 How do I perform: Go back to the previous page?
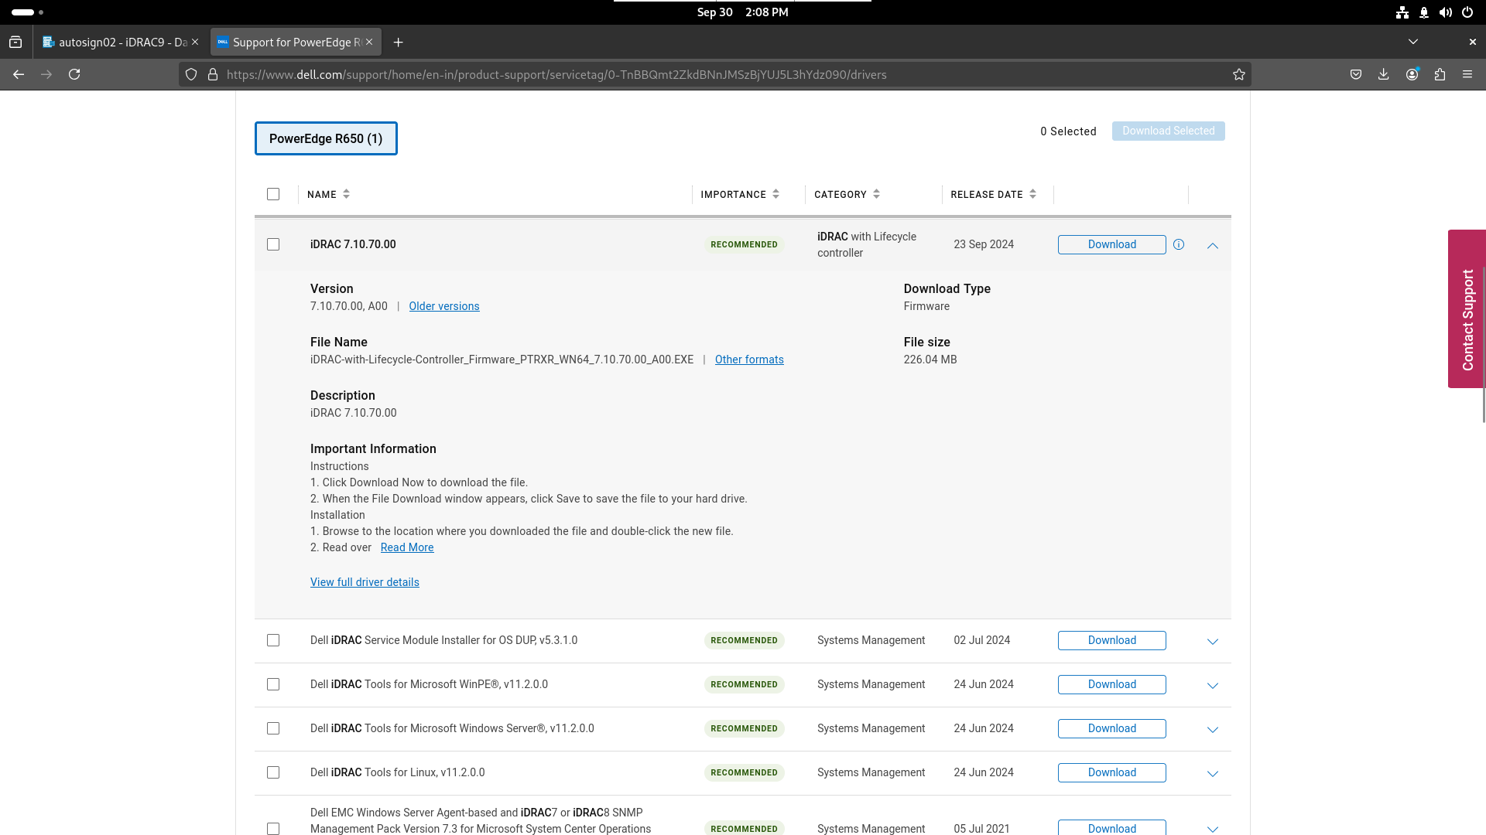(19, 74)
